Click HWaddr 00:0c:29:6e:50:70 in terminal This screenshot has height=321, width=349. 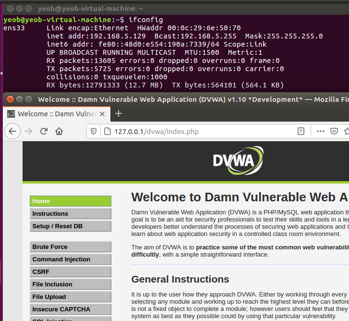(189, 28)
